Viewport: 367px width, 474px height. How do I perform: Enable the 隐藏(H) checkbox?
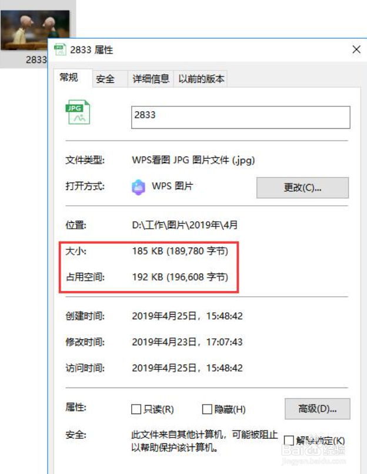[207, 409]
